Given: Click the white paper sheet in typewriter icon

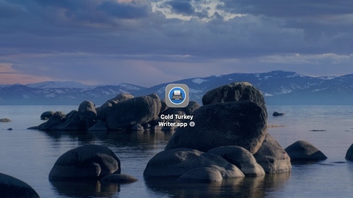Looking at the screenshot, I should click(177, 93).
